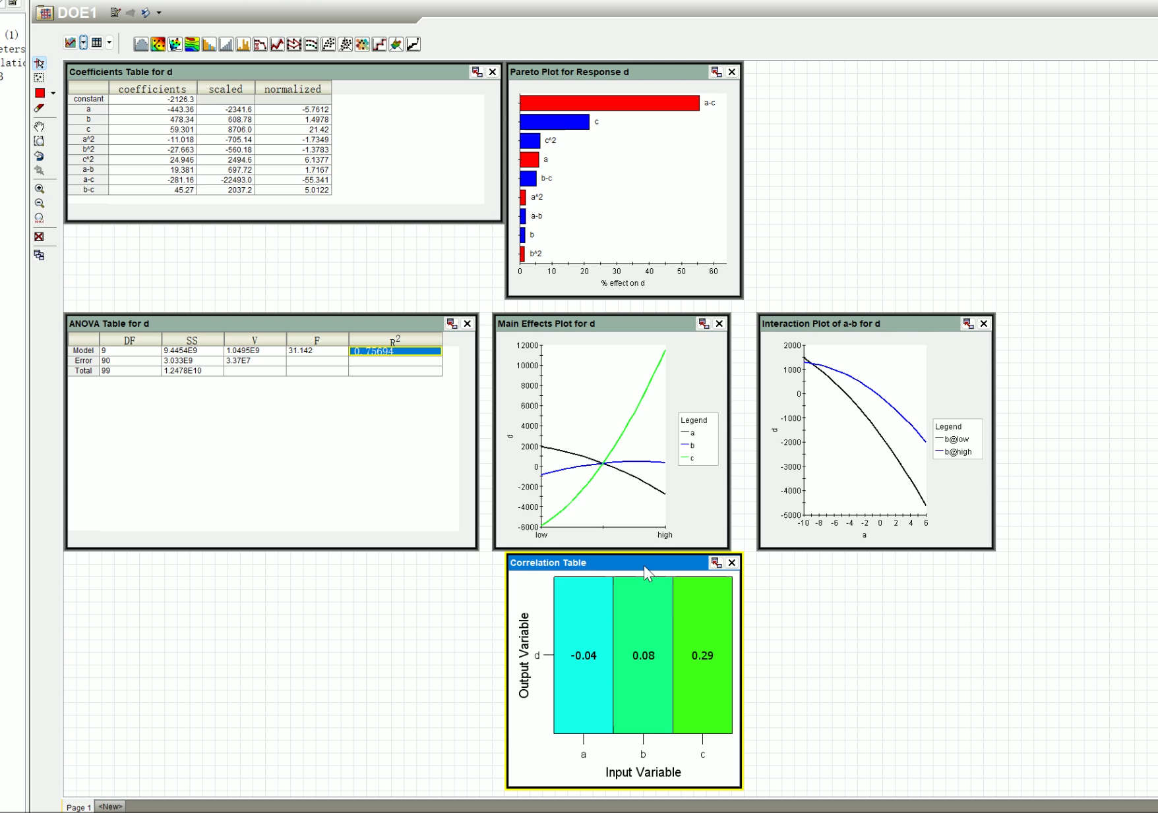Add a new page with the <New> tab
Image resolution: width=1158 pixels, height=813 pixels.
[110, 806]
